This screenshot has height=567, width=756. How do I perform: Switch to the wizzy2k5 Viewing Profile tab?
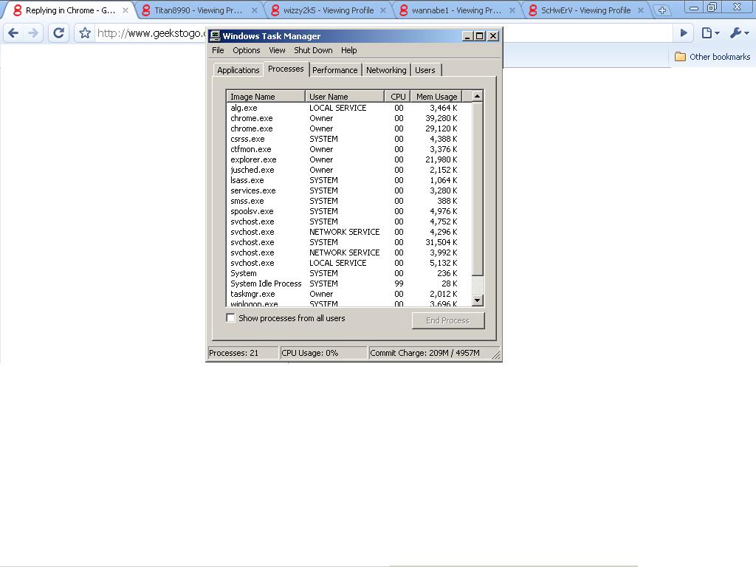tap(328, 10)
